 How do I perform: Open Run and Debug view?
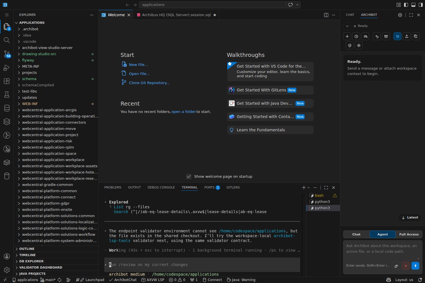(7, 67)
